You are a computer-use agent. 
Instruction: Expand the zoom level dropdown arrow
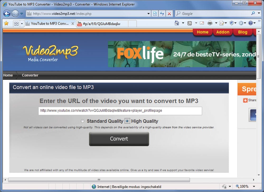point(254,186)
